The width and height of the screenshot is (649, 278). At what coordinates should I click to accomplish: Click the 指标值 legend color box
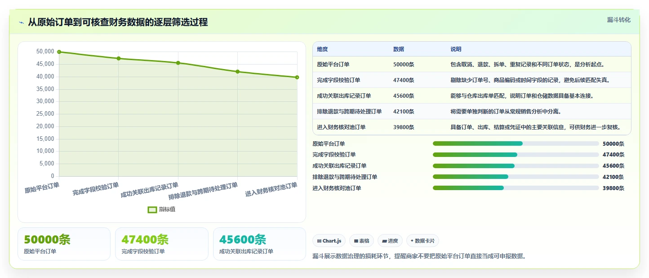click(x=152, y=209)
